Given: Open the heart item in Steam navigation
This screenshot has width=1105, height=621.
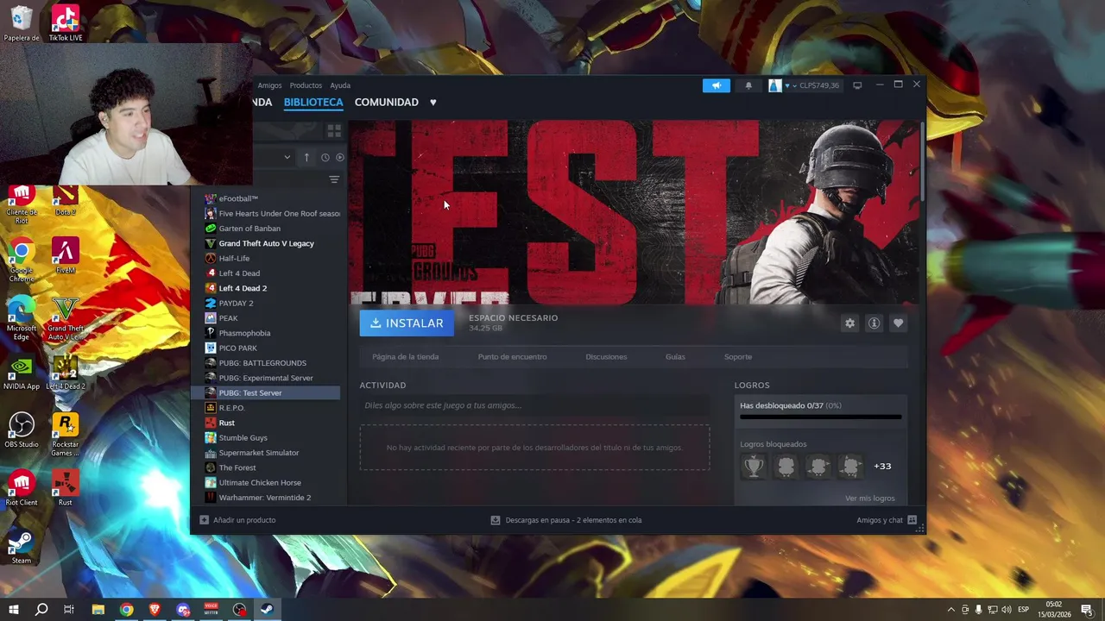Looking at the screenshot, I should click(x=433, y=102).
